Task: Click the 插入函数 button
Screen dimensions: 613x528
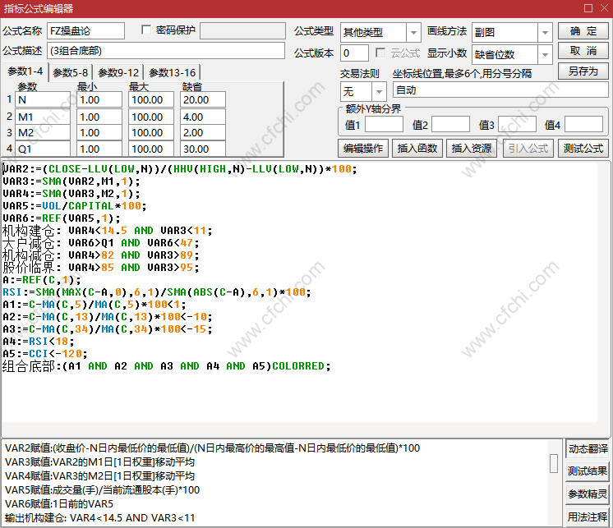Action: pyautogui.click(x=417, y=149)
